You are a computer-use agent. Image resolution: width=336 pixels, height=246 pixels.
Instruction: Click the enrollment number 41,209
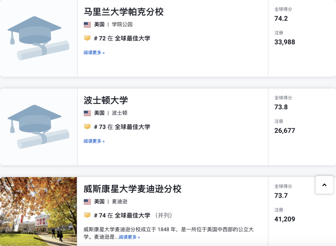point(285,219)
